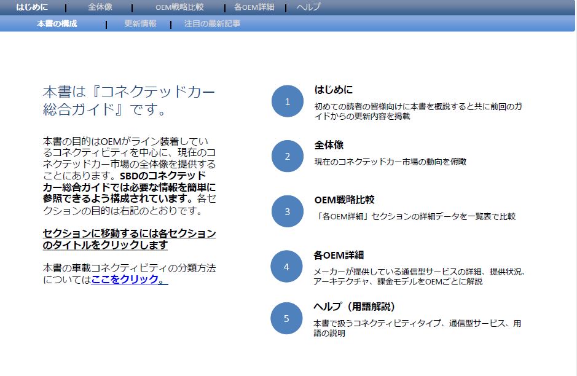Viewport: 577px width, 376px height.
Task: Click description 現在のコネクテッドカー市場の動向を俯瞰
Action: point(390,162)
